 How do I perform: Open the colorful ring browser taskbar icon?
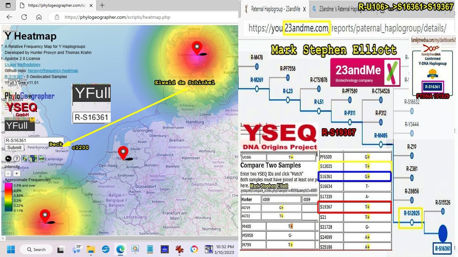click(x=194, y=249)
